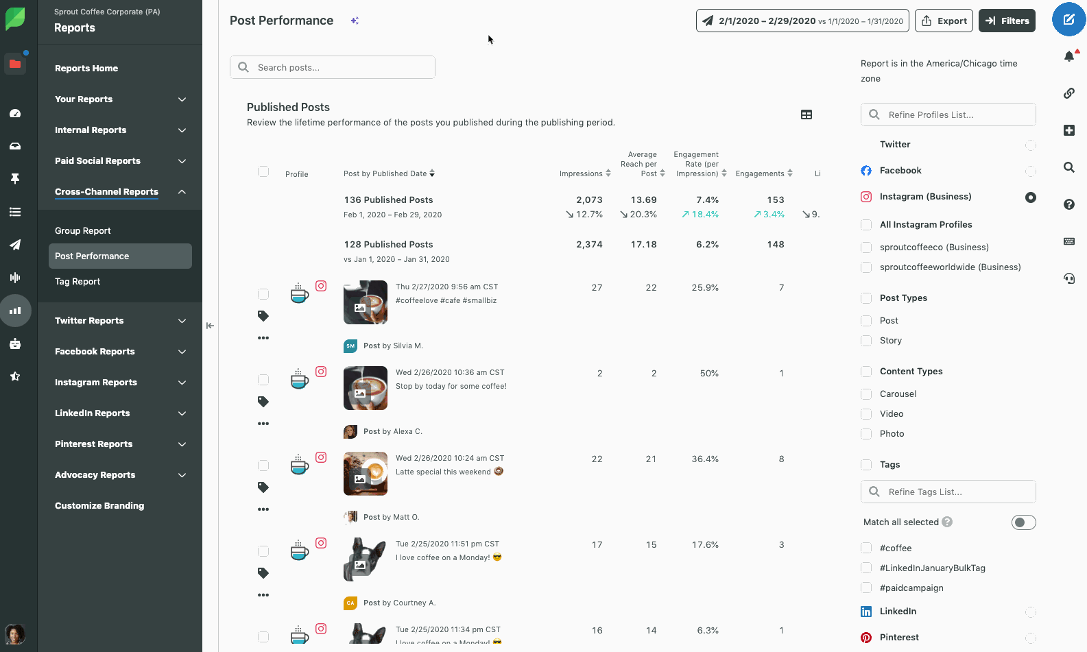
Task: Check the #coffeelove post row checkbox
Action: point(263,294)
